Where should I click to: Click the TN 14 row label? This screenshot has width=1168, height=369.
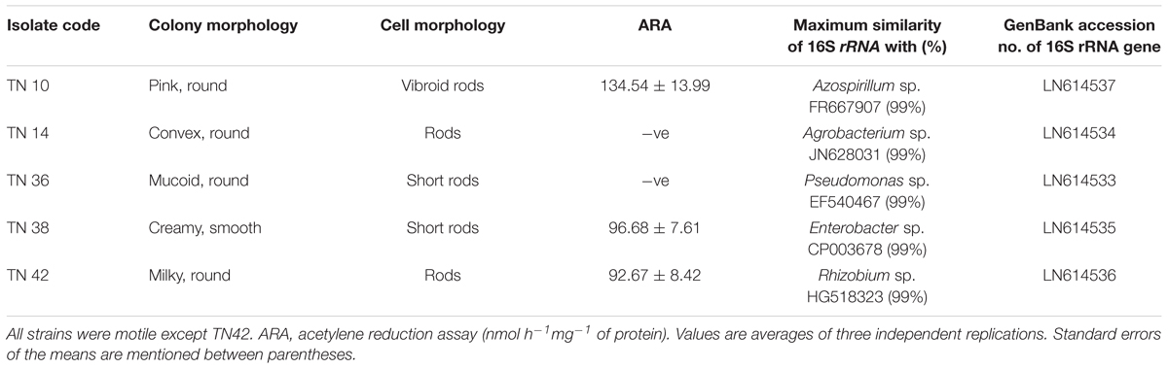[x=28, y=132]
